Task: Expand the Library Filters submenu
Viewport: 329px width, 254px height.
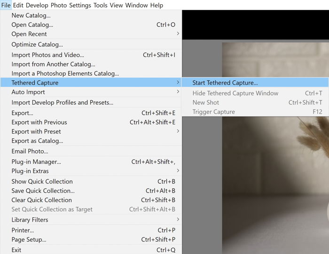Action: (30, 220)
